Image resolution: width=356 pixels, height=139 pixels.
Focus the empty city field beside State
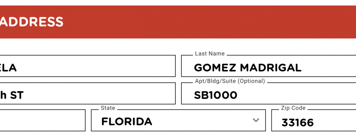[43, 120]
